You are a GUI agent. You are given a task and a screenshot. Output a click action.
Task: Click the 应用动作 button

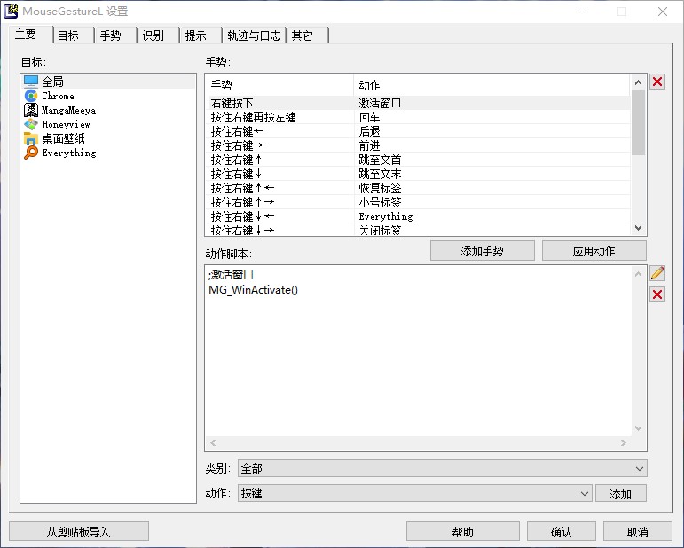coord(594,251)
